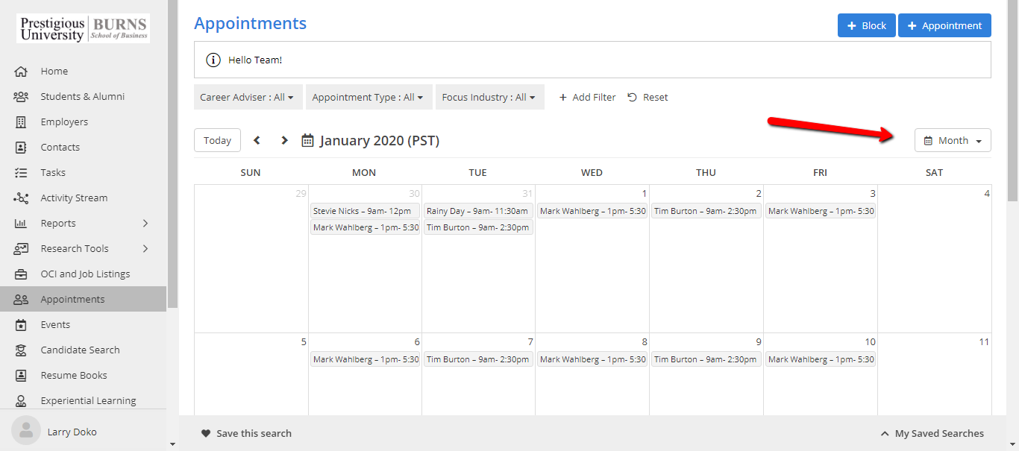Select Candidate Search in sidebar

pyautogui.click(x=80, y=350)
